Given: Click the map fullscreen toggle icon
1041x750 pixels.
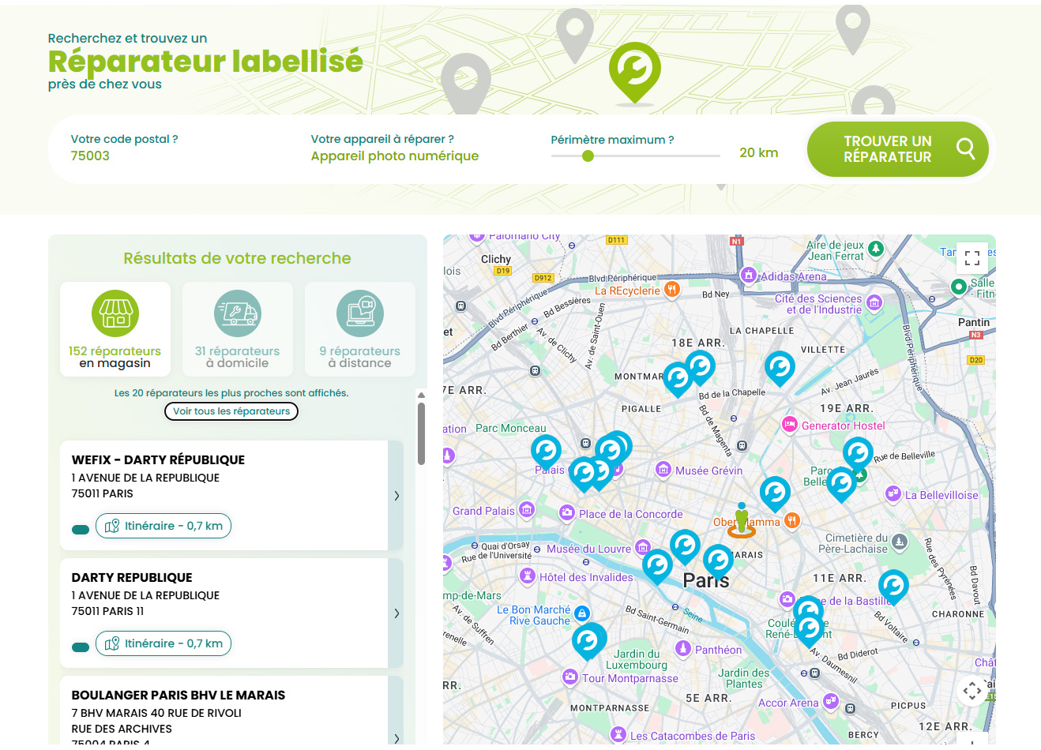Looking at the screenshot, I should click(x=971, y=258).
